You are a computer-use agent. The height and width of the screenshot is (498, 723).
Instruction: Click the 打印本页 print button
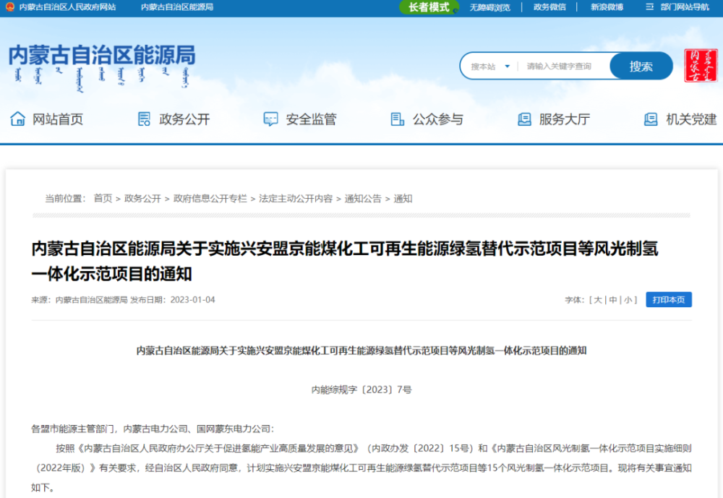tap(669, 300)
